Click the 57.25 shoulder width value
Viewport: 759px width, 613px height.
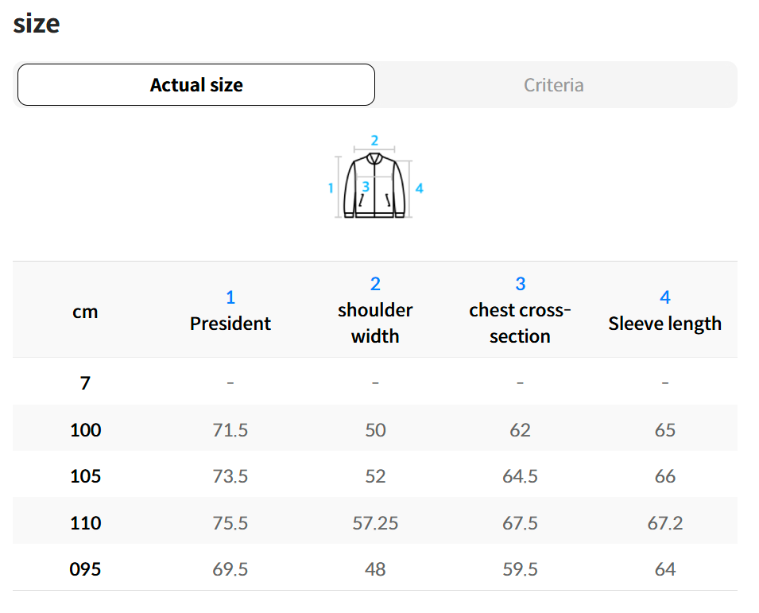(x=375, y=522)
